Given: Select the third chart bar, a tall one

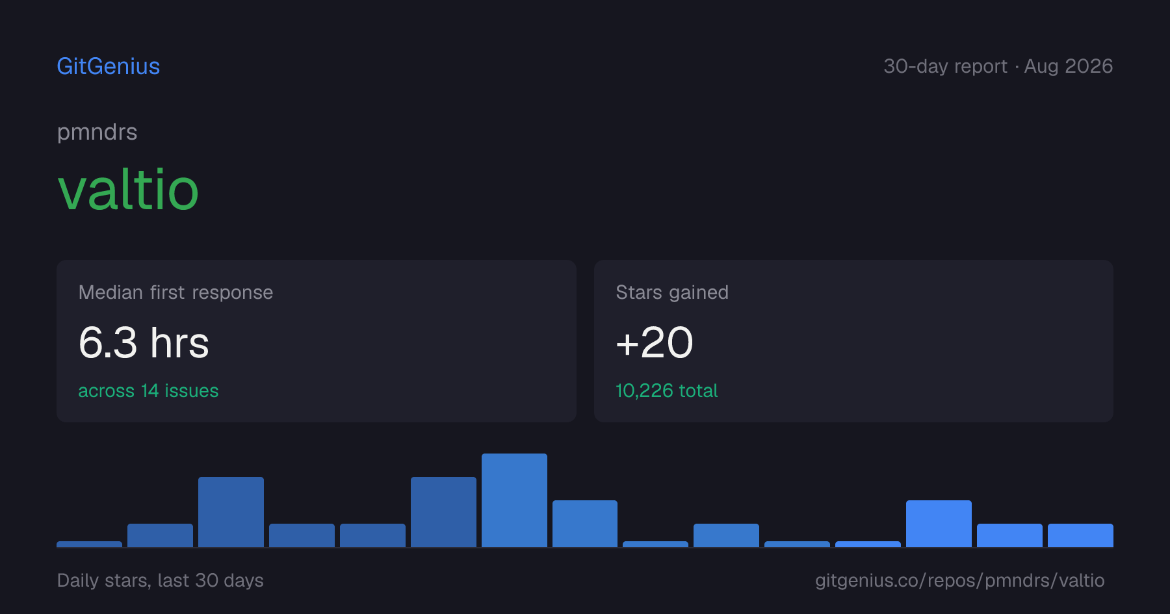Looking at the screenshot, I should click(x=231, y=512).
